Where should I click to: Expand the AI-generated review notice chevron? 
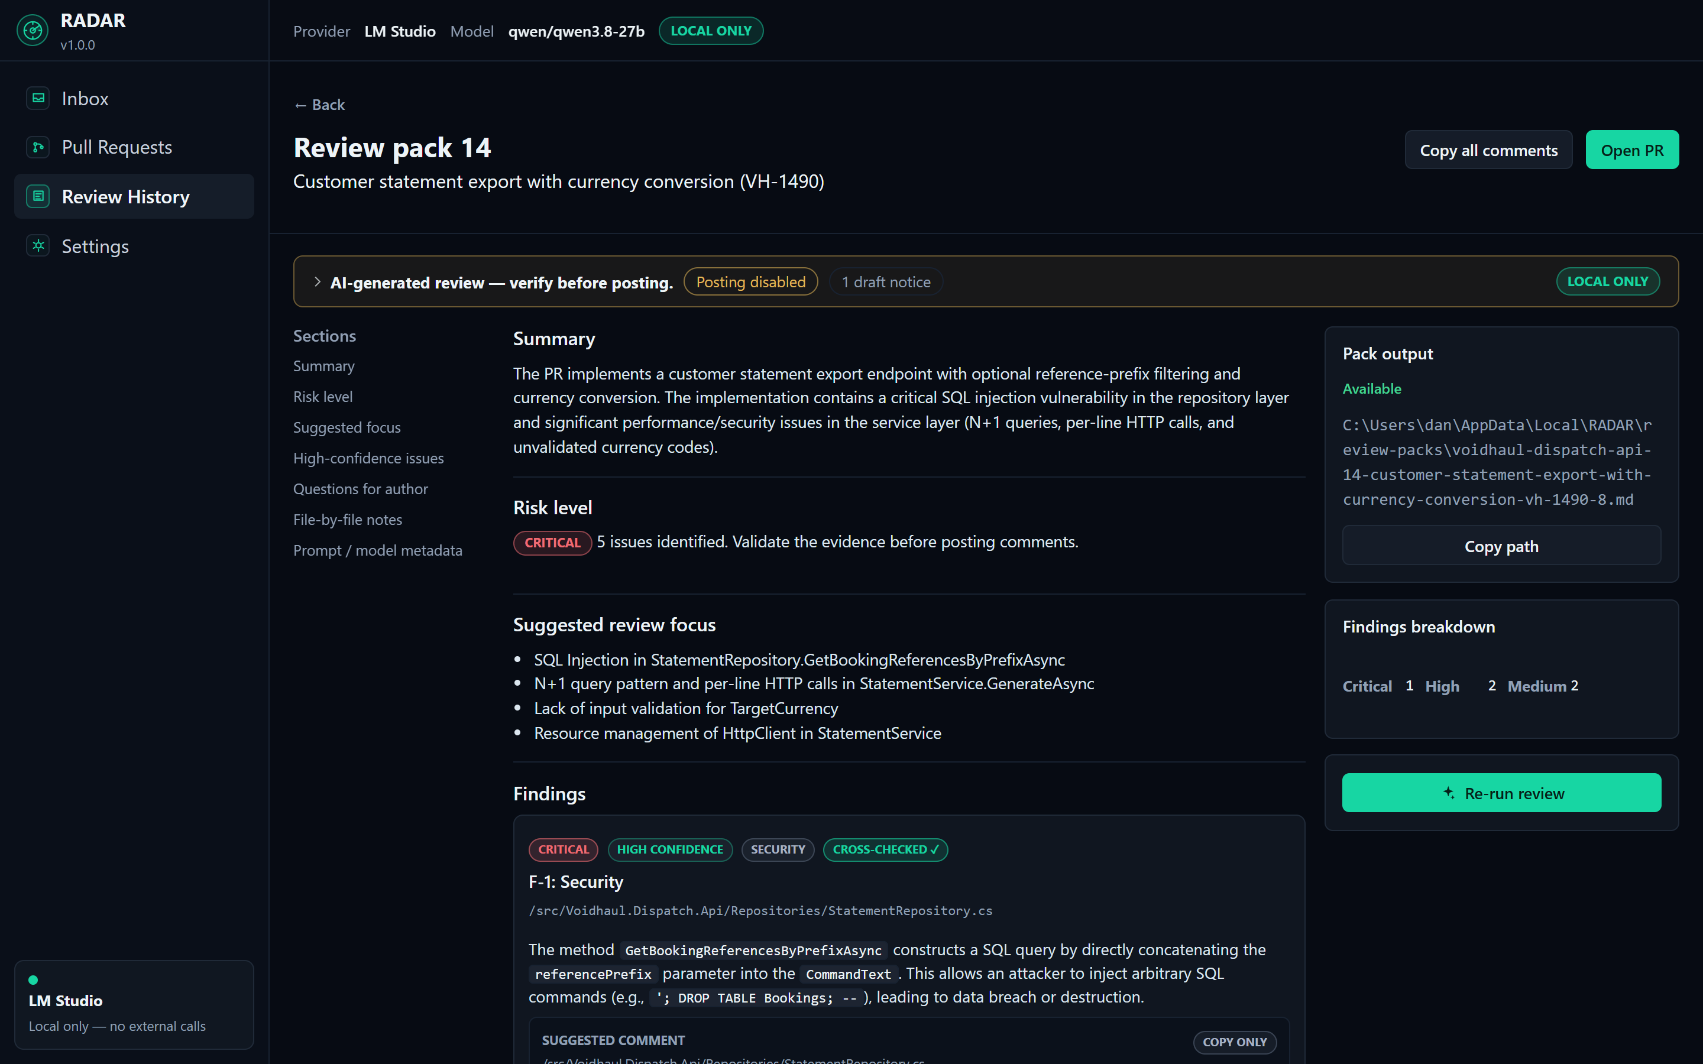tap(318, 281)
